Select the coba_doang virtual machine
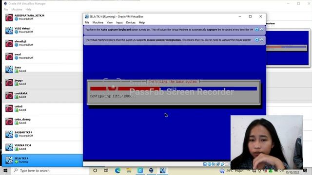The image size is (312, 175). pyautogui.click(x=42, y=122)
